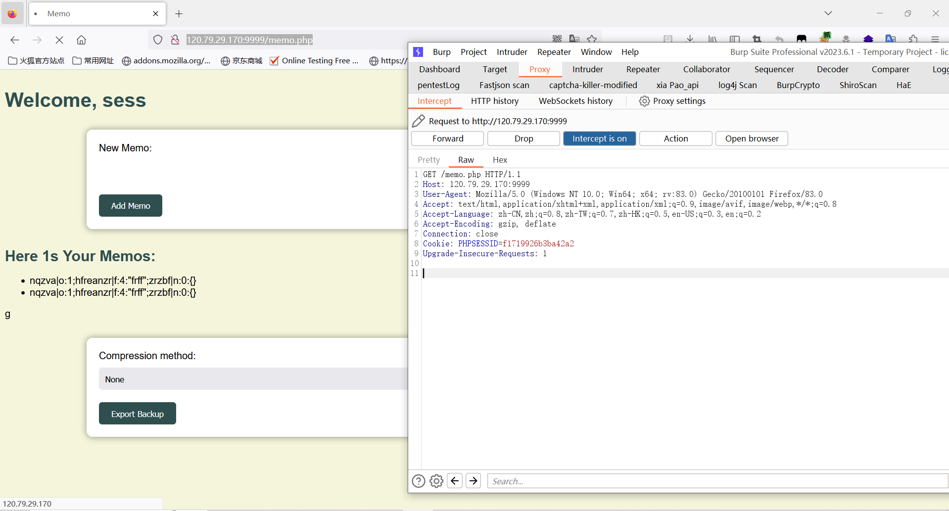Click the tracking protection shield icon
Viewport: 949px width, 511px height.
click(x=158, y=40)
